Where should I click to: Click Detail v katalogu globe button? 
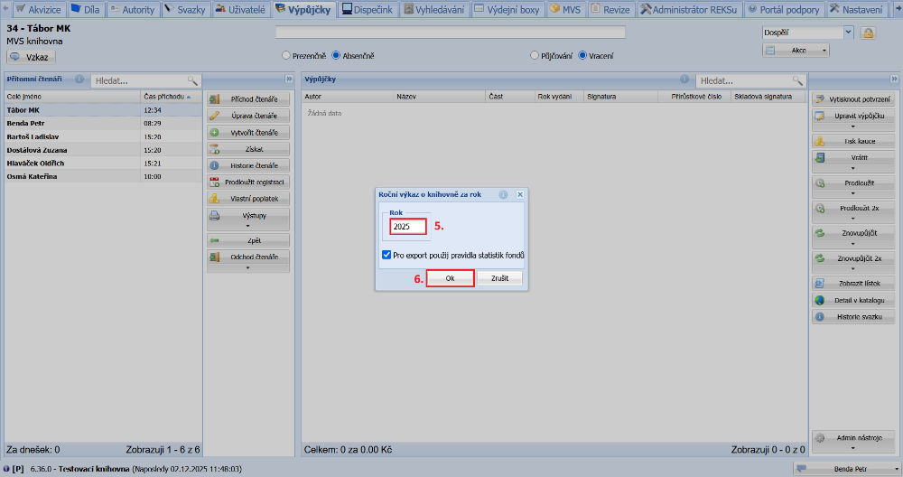854,300
